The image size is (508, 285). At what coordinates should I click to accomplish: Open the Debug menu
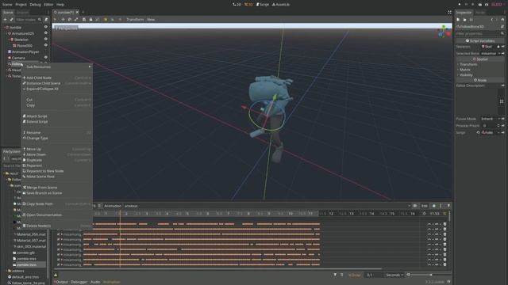coord(35,5)
